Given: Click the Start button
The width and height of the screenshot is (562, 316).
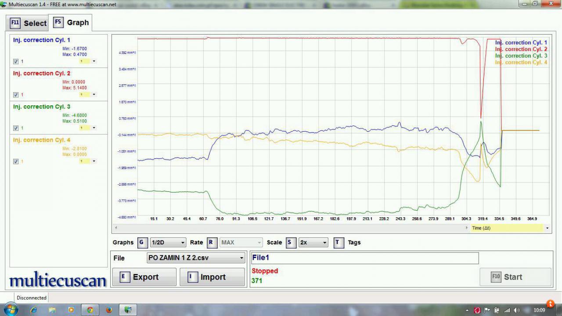Looking at the screenshot, I should click(x=515, y=277).
